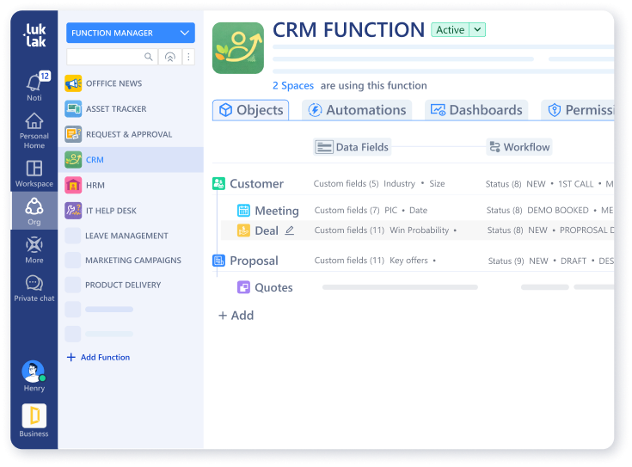
Task: Switch to the Automations tab
Action: coord(357,110)
